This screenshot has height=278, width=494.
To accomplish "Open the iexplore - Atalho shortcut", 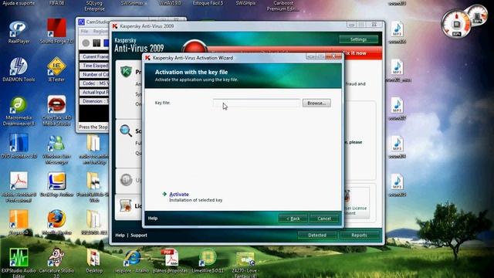I will click(x=132, y=261).
